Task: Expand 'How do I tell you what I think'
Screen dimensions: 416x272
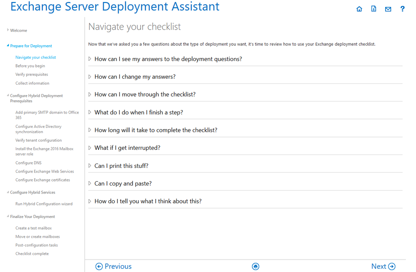Action: tap(148, 201)
